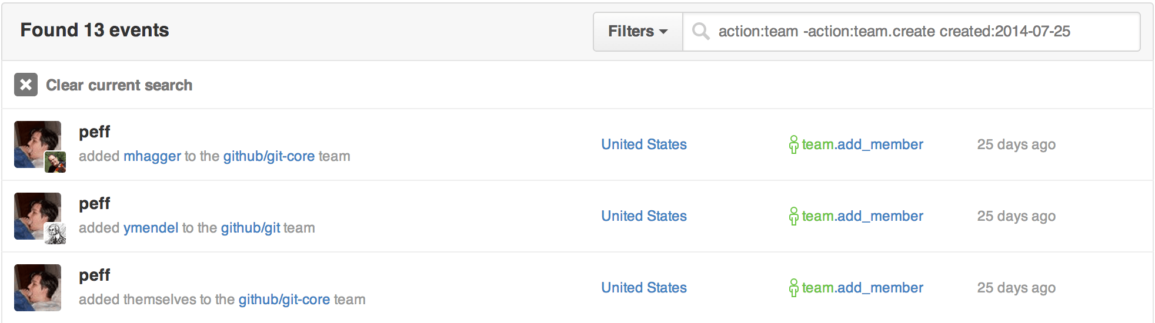Click the member icon beside second team.add_member
The height and width of the screenshot is (323, 1155).
pyautogui.click(x=793, y=216)
